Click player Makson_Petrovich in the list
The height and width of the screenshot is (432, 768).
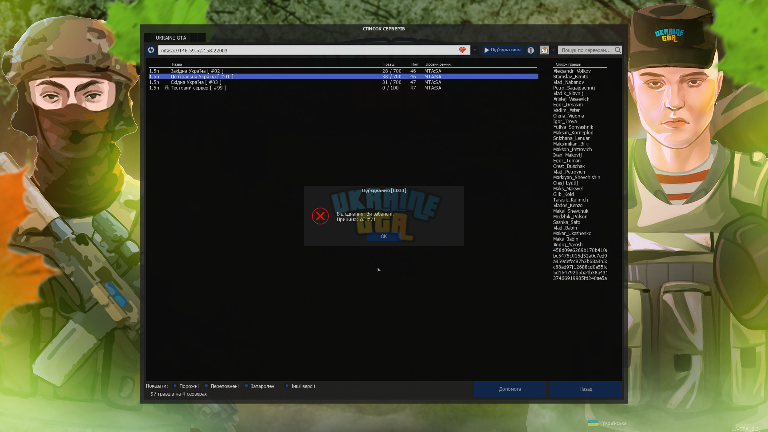point(572,149)
